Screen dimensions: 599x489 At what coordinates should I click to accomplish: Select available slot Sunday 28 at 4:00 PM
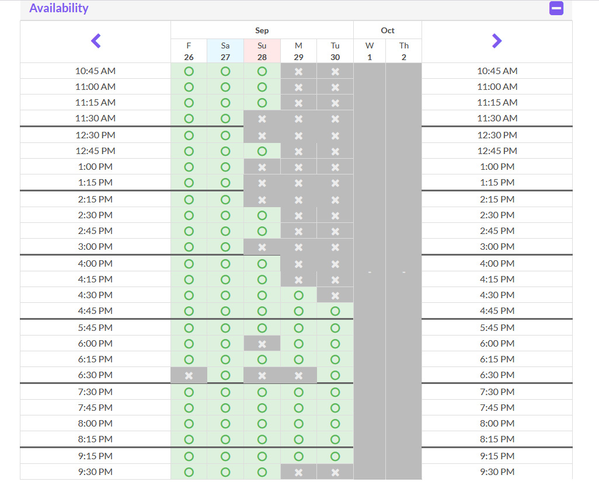[x=262, y=264]
